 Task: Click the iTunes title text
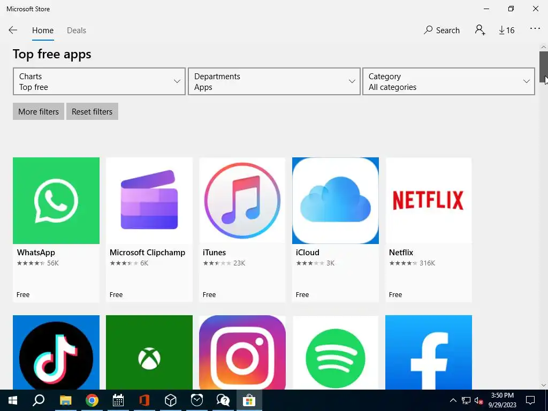214,253
